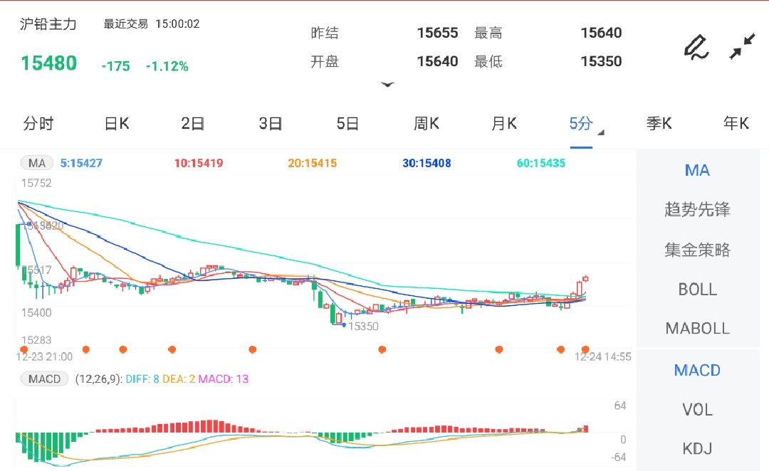Click the -175 price change value
The height and width of the screenshot is (471, 769).
116,66
